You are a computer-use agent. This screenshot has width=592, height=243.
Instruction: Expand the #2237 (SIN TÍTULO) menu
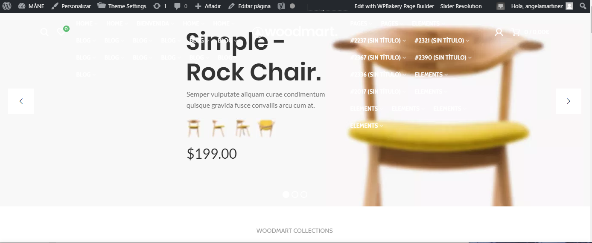coord(378,40)
